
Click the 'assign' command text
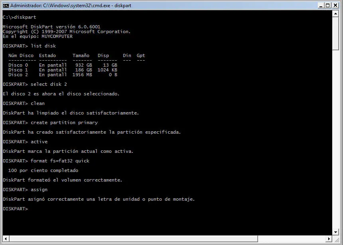click(39, 190)
